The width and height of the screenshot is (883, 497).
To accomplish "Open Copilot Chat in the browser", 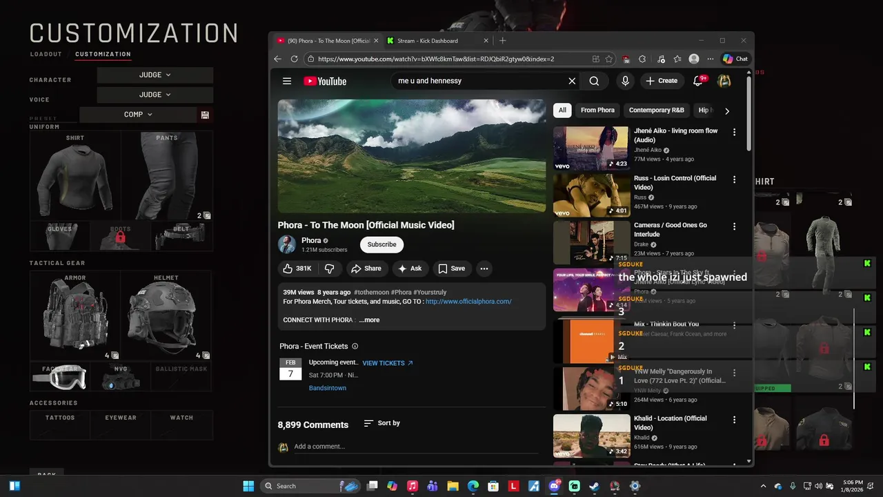I will tap(735, 59).
